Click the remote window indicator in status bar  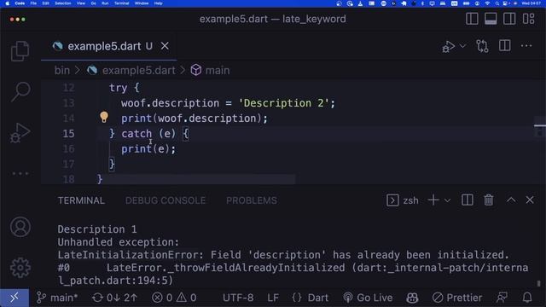pos(15,298)
